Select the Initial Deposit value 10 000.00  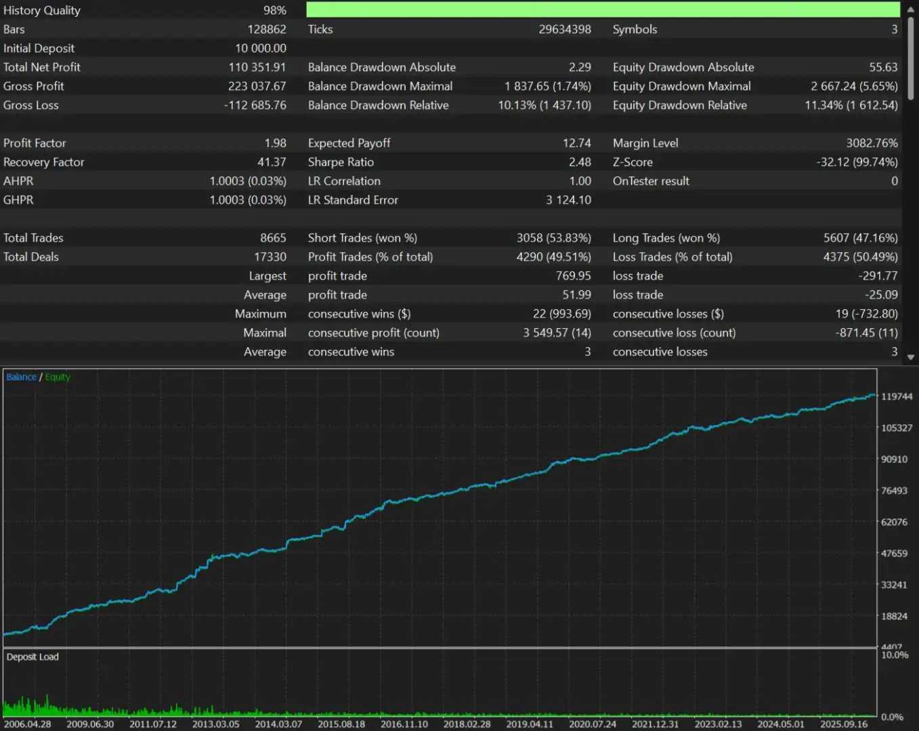(x=261, y=48)
